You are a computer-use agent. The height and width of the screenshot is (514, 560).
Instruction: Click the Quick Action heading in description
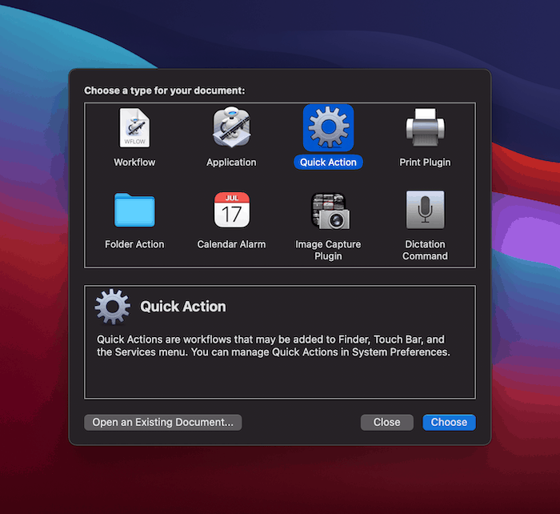183,307
